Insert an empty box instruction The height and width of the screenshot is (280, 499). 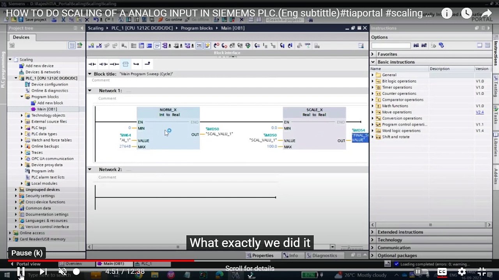[125, 64]
